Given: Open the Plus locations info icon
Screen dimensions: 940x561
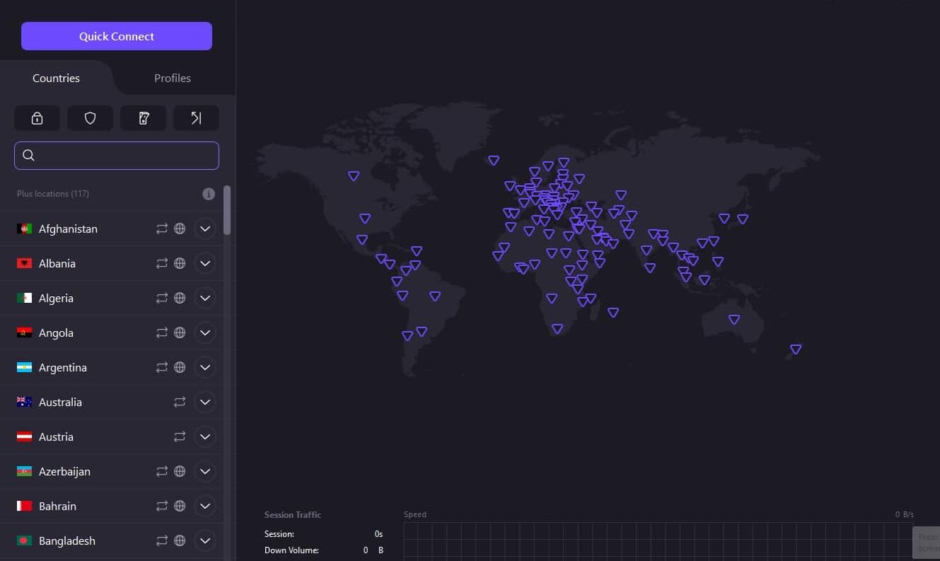Looking at the screenshot, I should [209, 194].
